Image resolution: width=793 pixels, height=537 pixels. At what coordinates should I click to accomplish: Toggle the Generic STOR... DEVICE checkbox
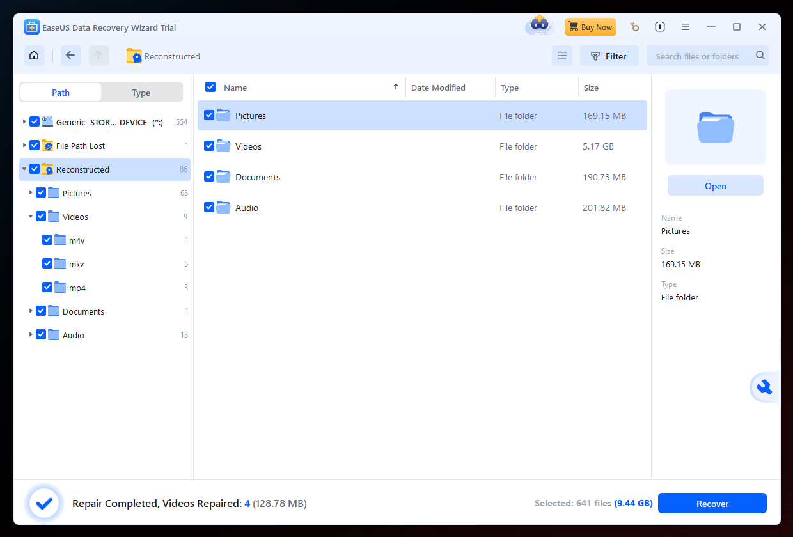[35, 121]
